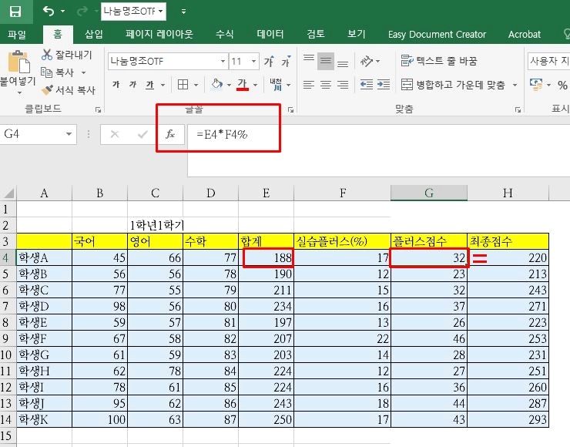
Task: Click the Percent Style % icon
Action: 562,85
